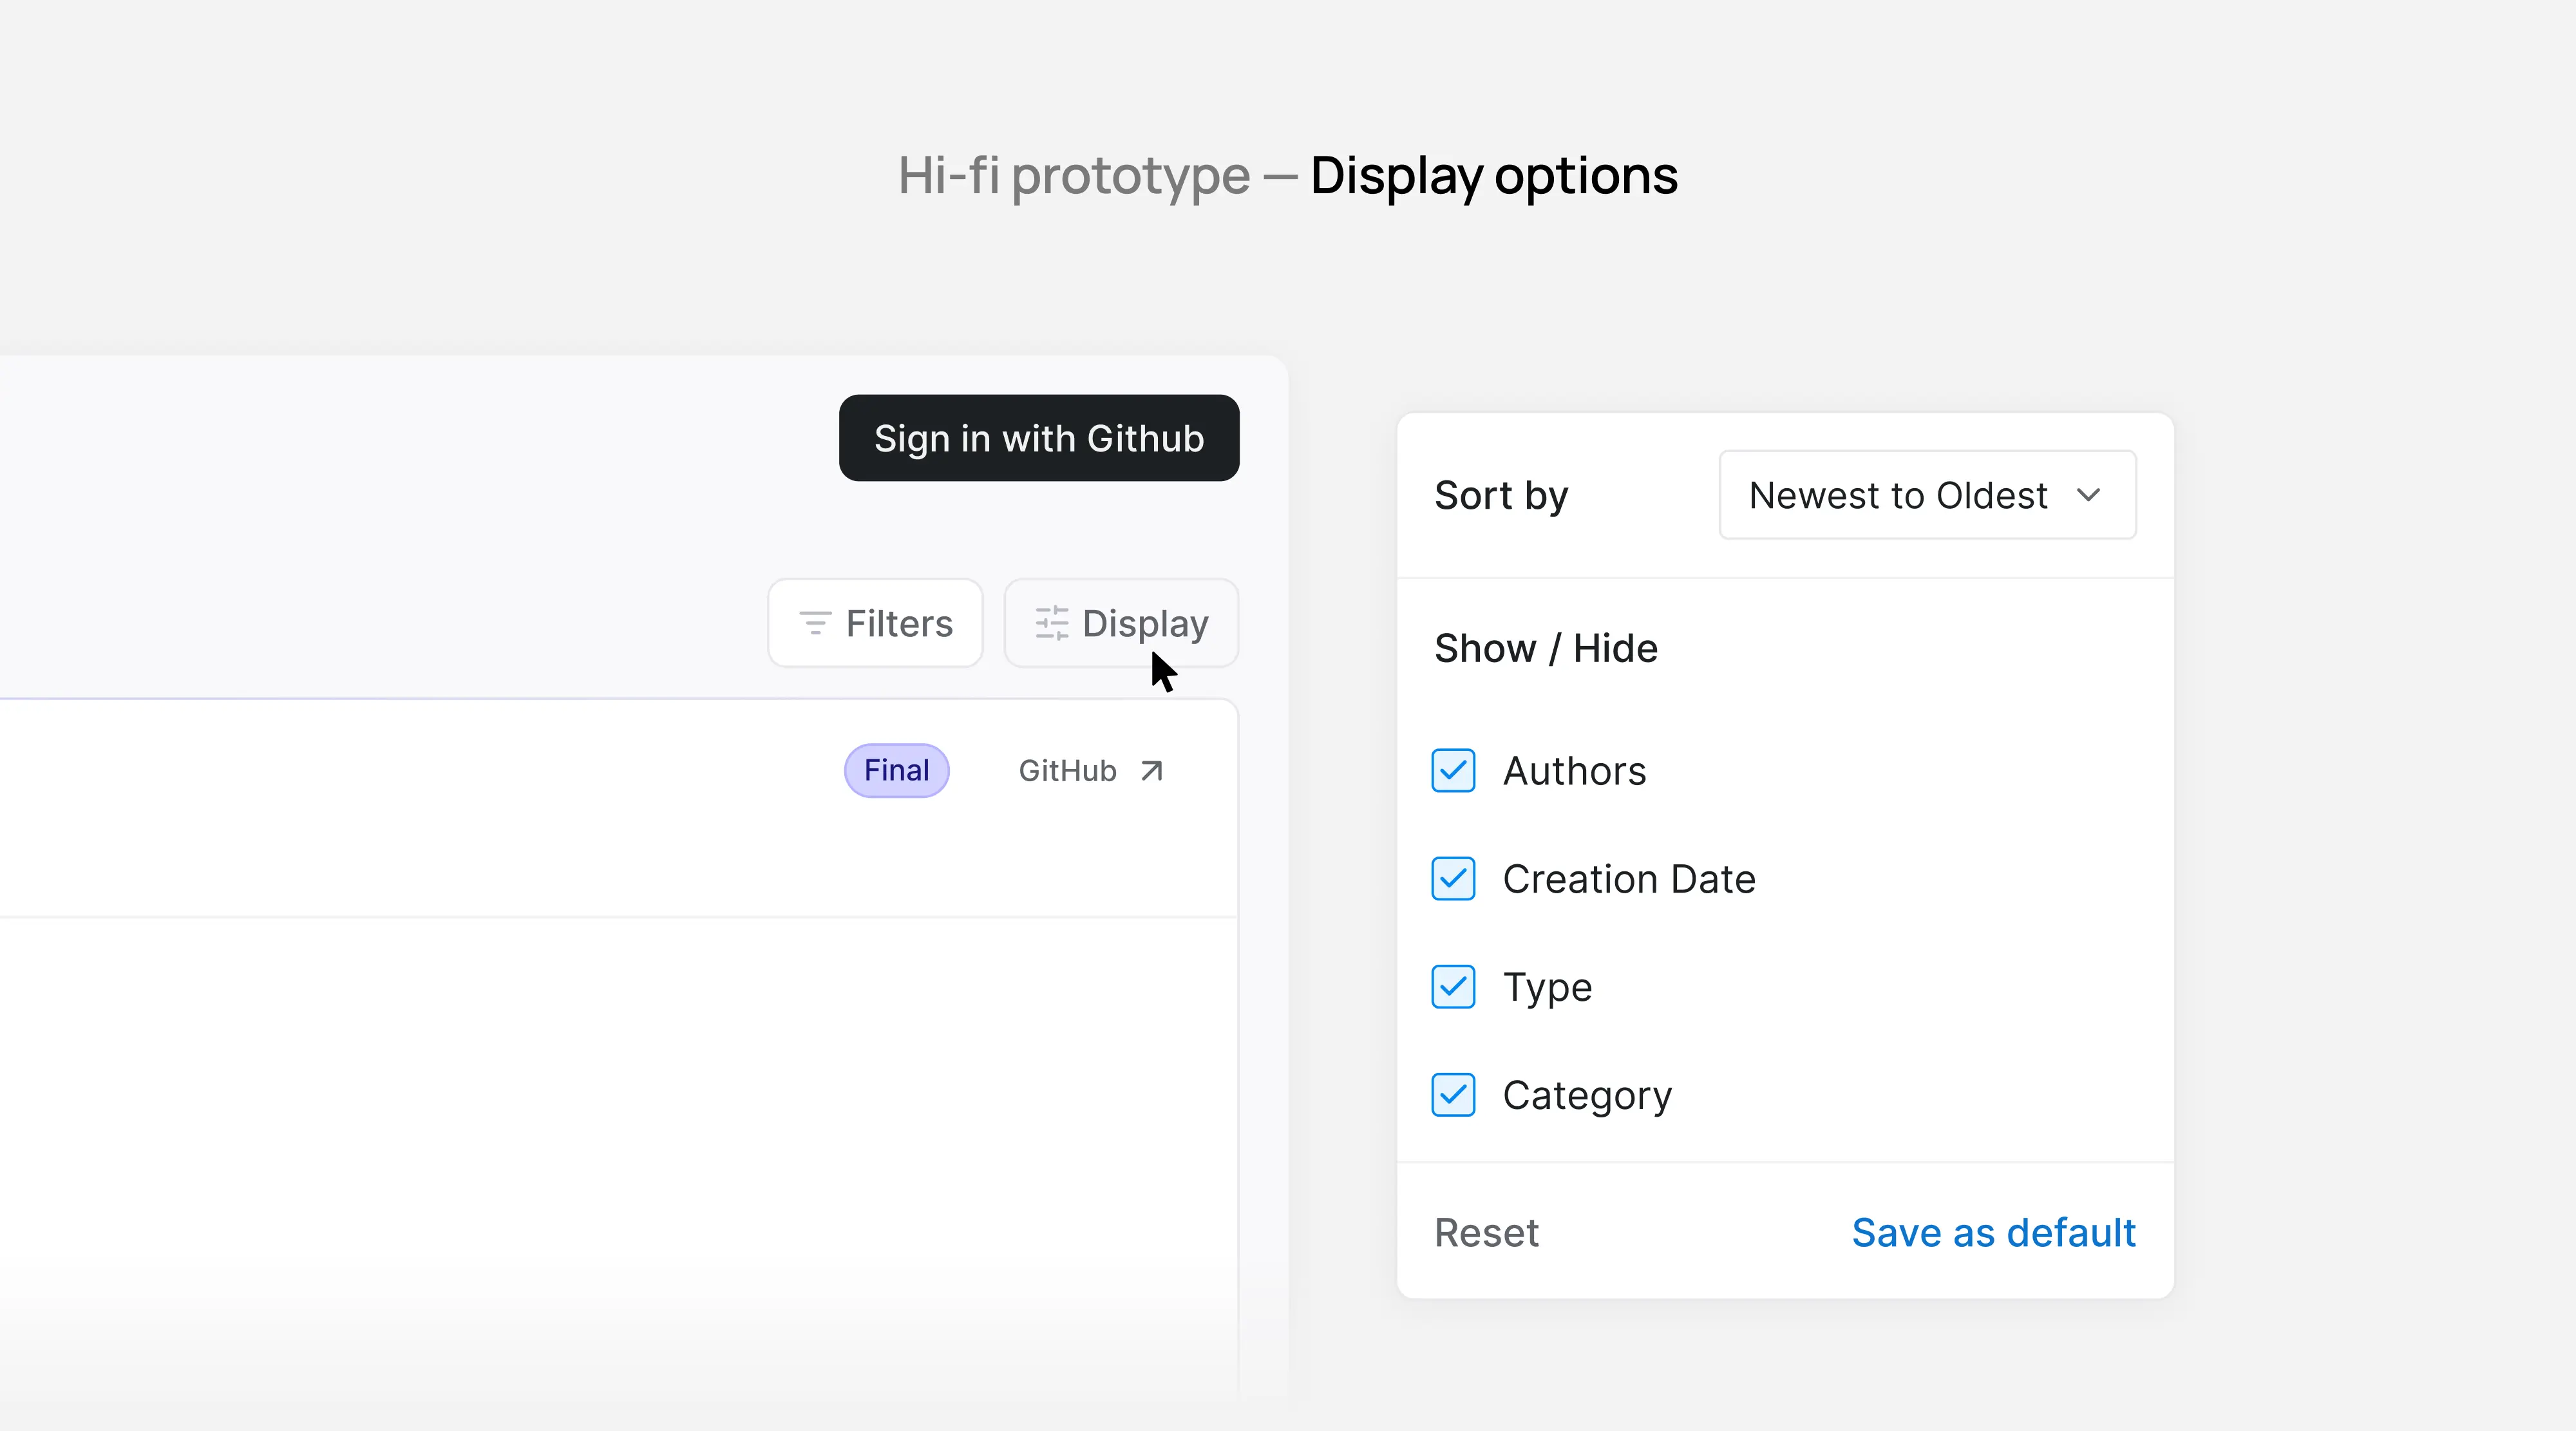Open the GitHub text link
Viewport: 2576px width, 1431px height.
click(x=1066, y=770)
